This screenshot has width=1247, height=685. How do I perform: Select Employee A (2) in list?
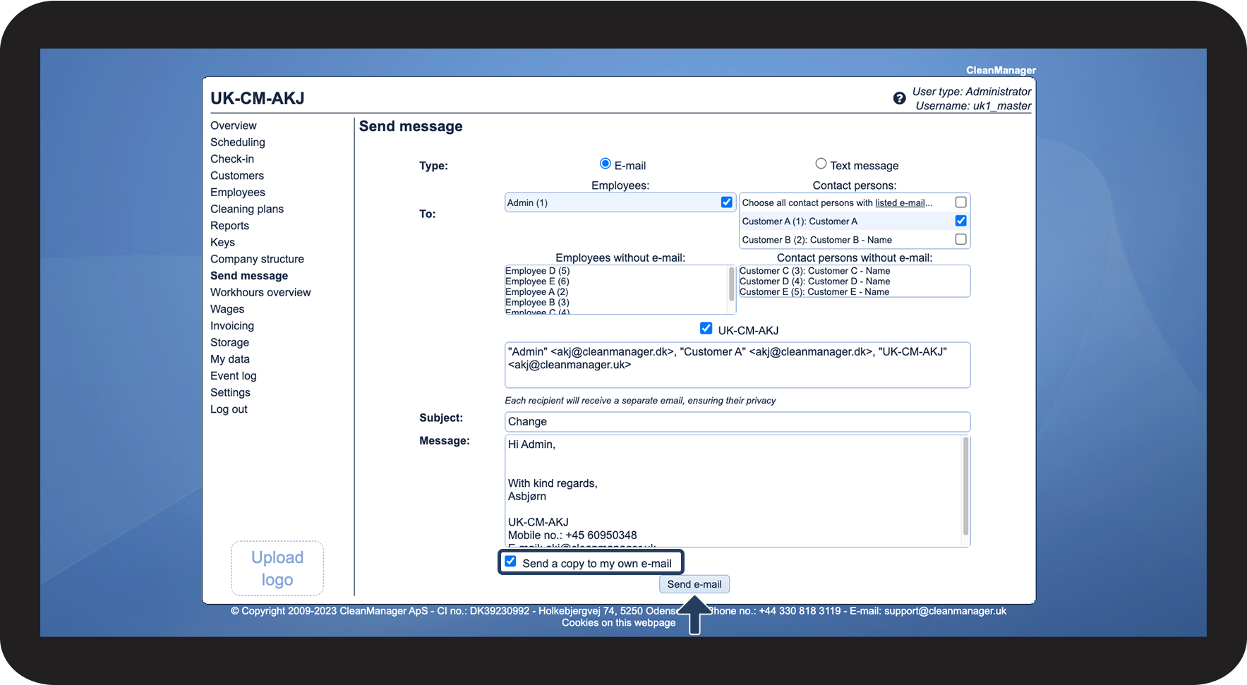(536, 292)
